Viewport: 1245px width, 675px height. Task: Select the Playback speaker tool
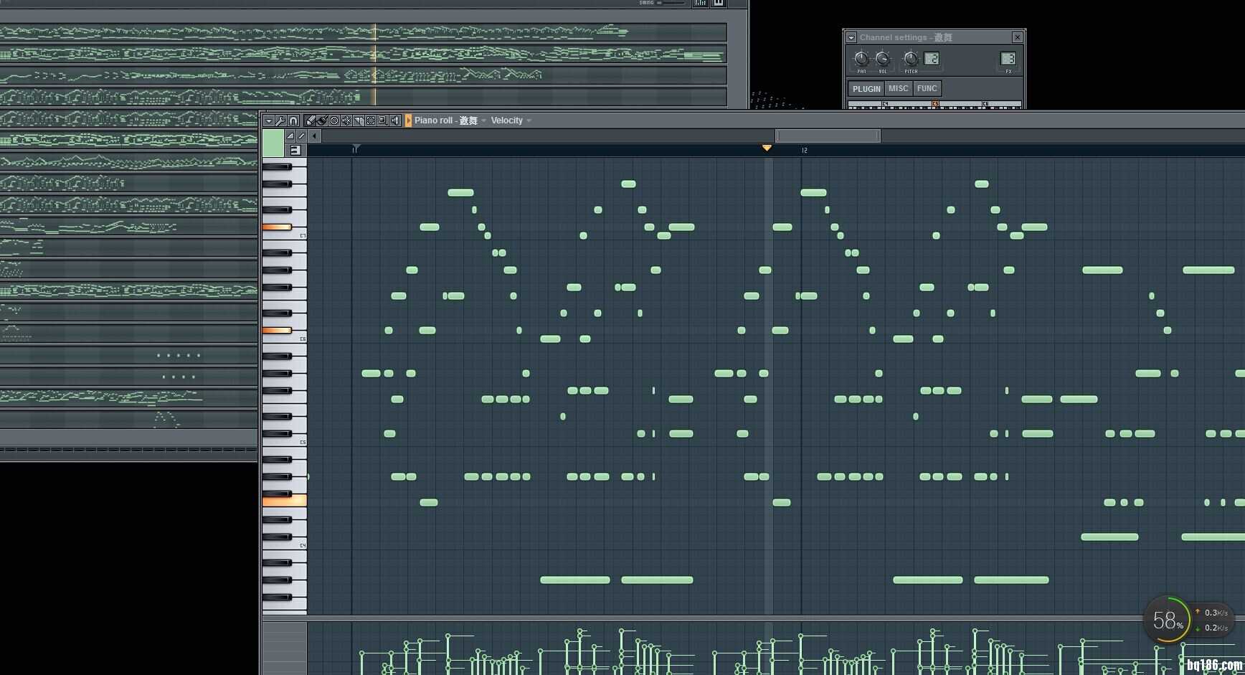point(395,121)
